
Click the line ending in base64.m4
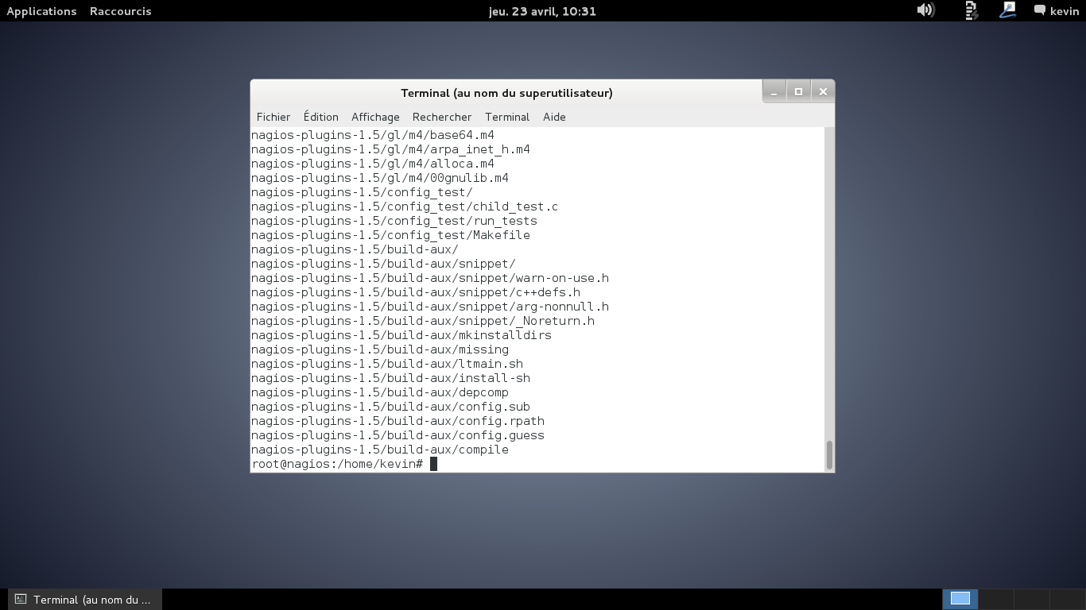373,135
